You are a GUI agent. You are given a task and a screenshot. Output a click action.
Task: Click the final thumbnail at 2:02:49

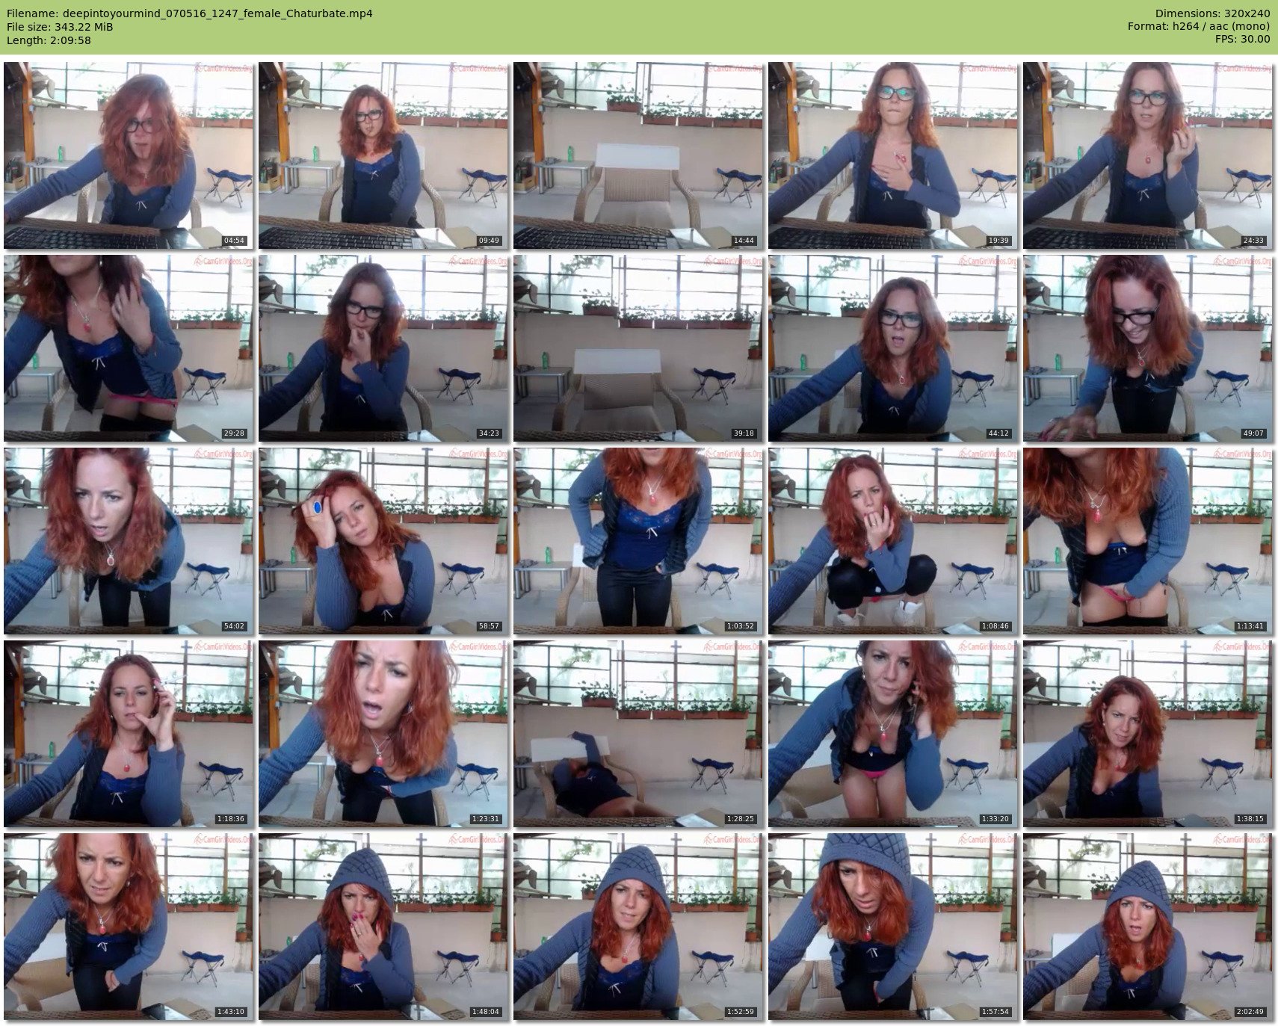(x=1148, y=927)
